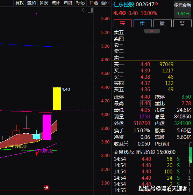Click the magenta dot above the chart
193x195 pixels.
tap(36, 14)
